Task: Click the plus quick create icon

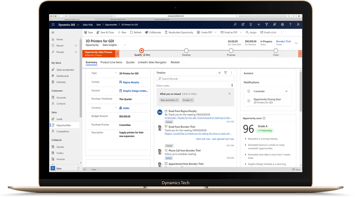Action: (x=259, y=24)
